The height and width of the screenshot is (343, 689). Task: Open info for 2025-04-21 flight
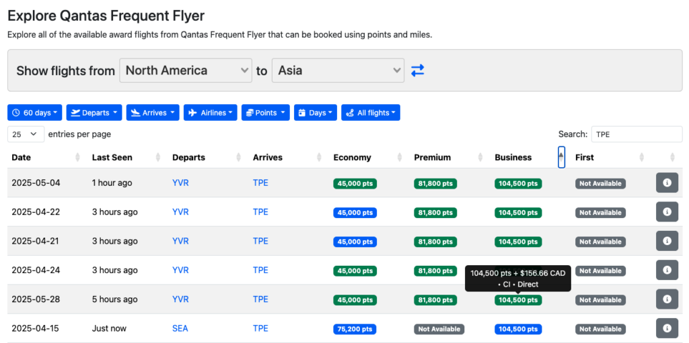[667, 241]
